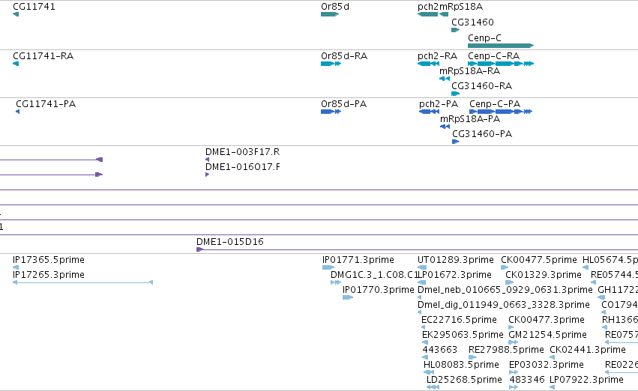The height and width of the screenshot is (391, 638).
Task: Select the mRpS18A-PA protein label
Action: tap(470, 119)
